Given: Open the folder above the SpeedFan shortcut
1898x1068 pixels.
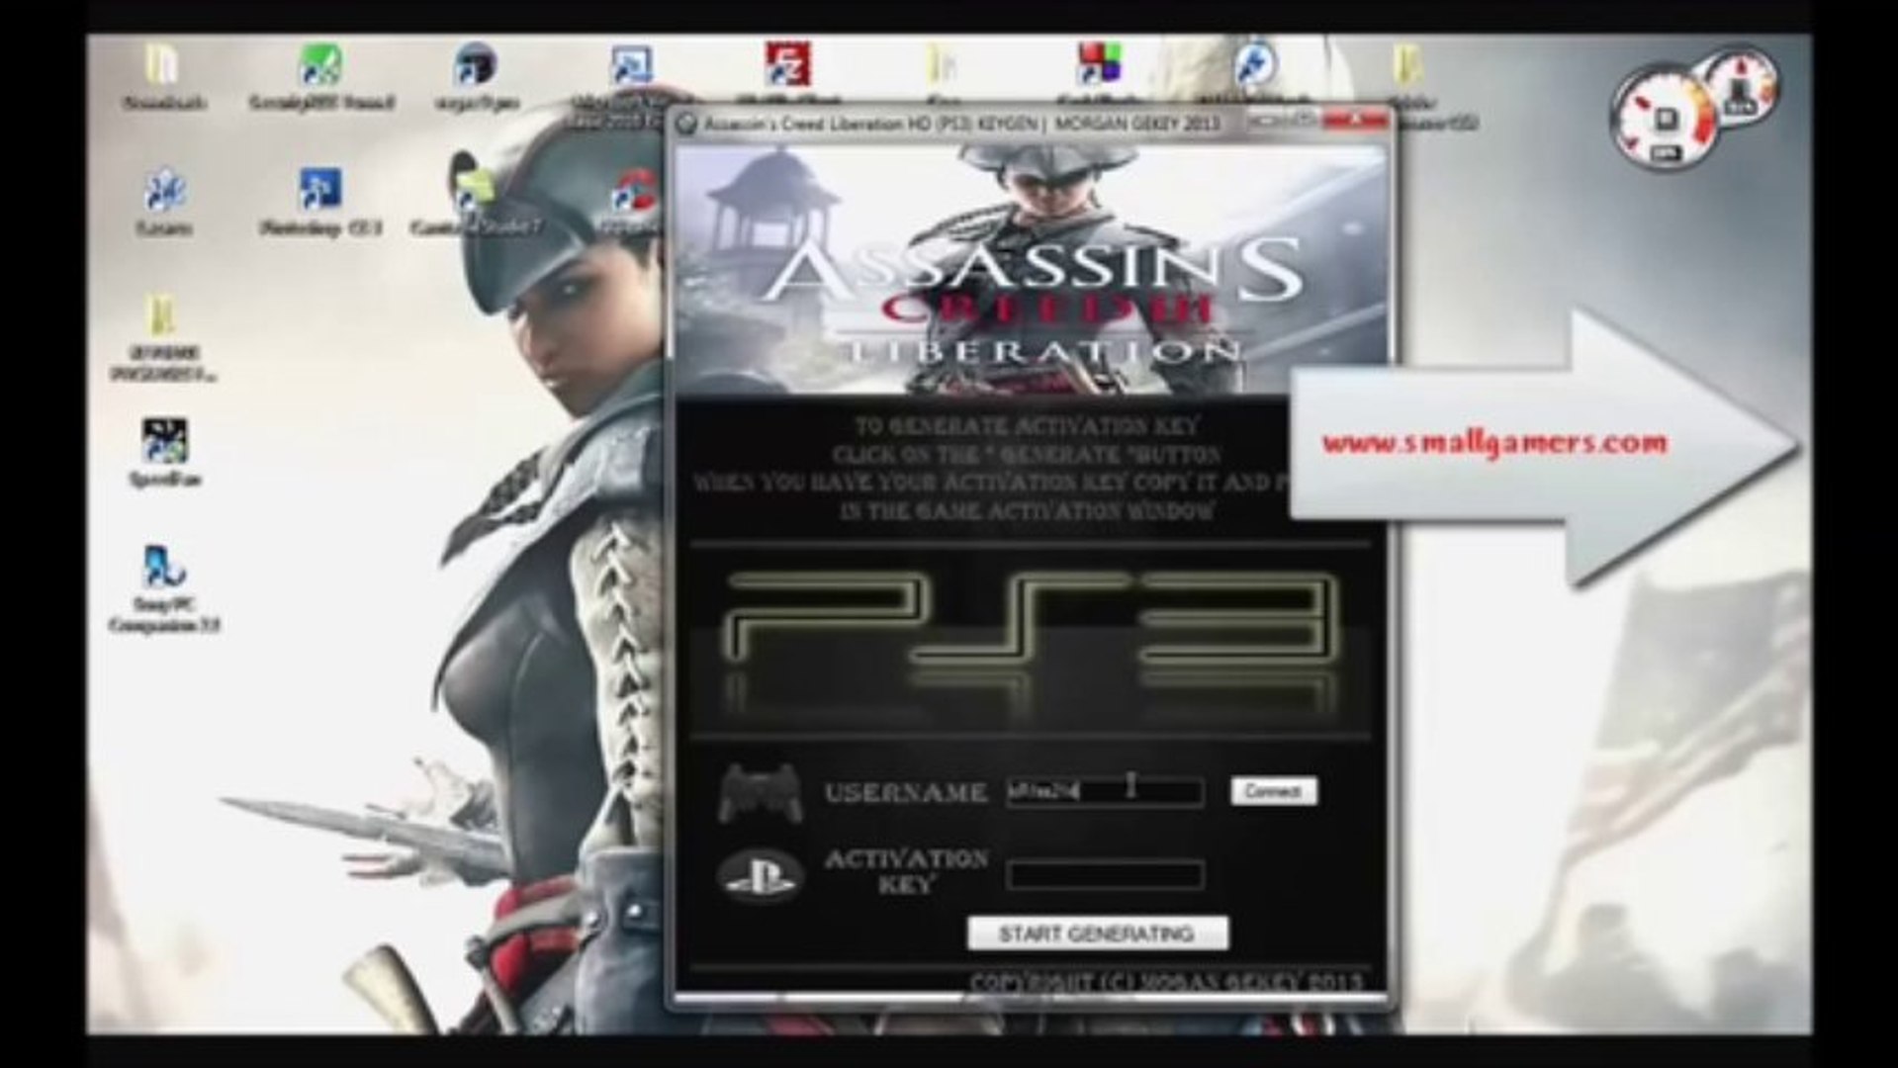Looking at the screenshot, I should coord(164,336).
